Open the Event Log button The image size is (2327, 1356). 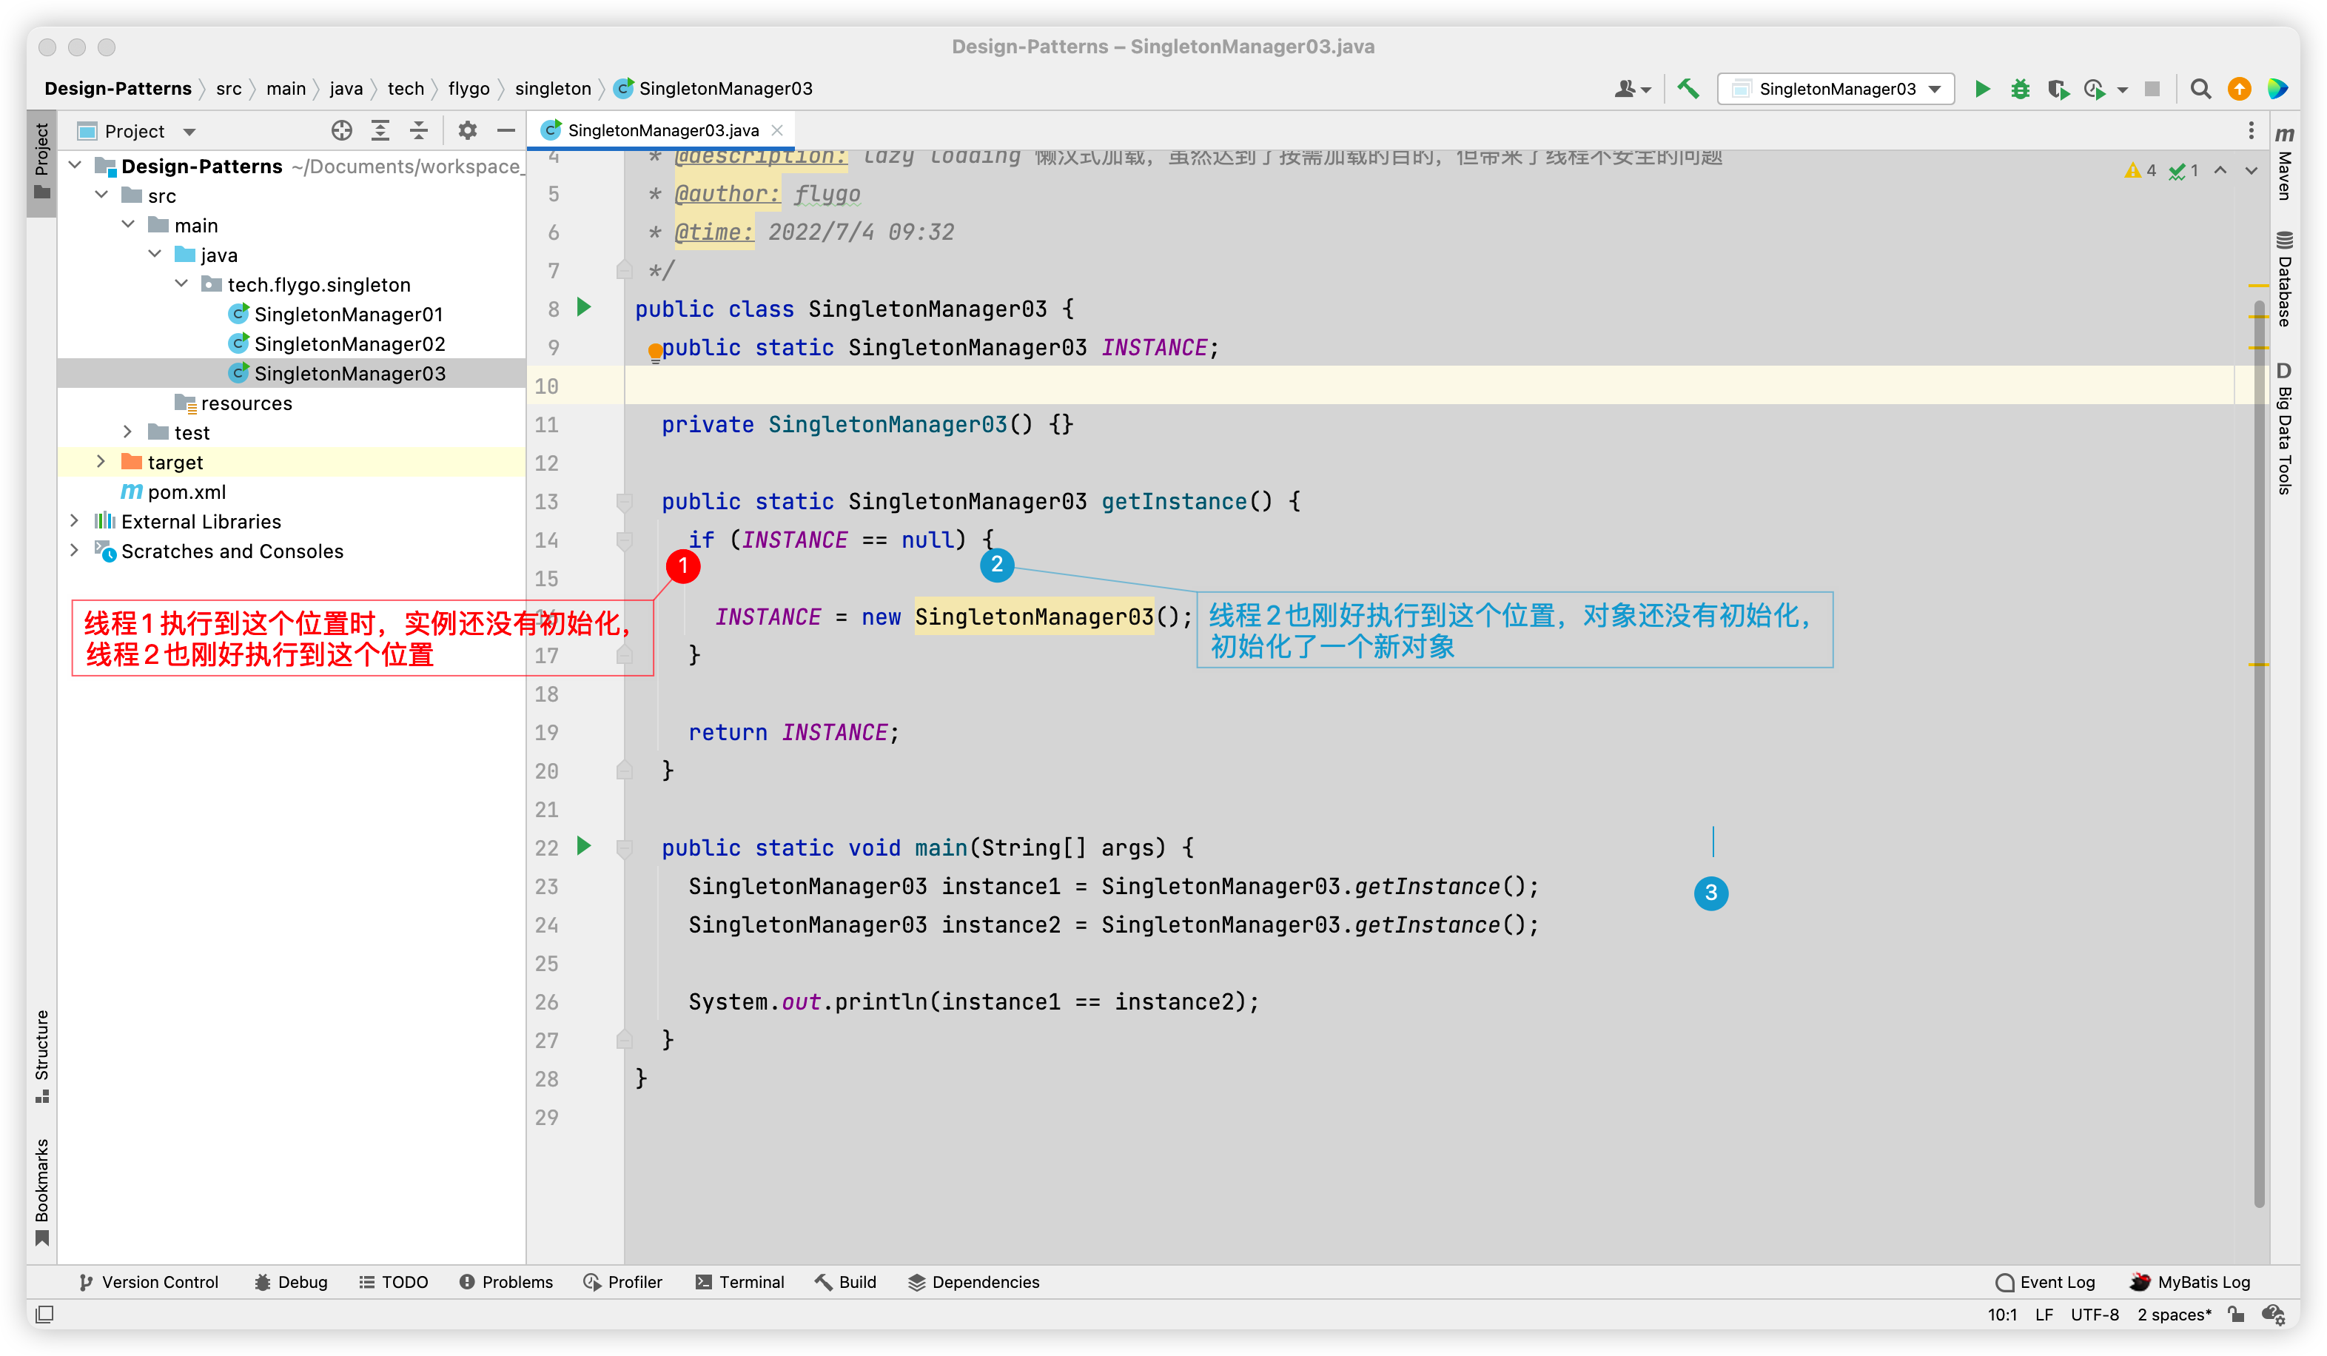click(x=2045, y=1282)
